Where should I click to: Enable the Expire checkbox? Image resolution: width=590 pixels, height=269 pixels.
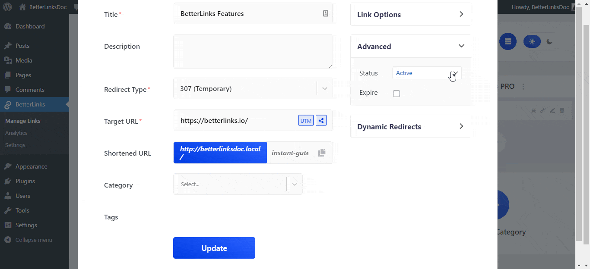(397, 93)
